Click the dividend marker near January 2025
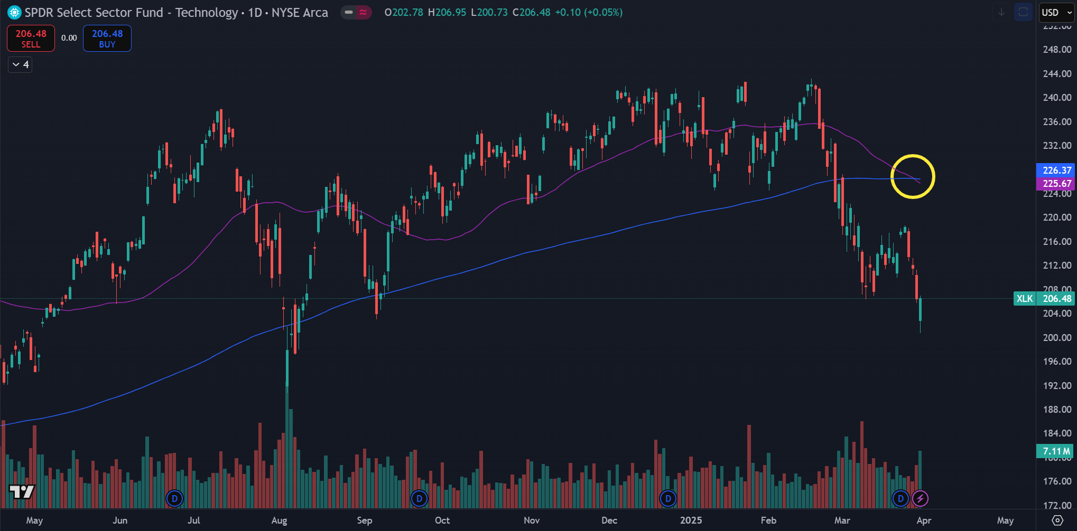 click(x=668, y=498)
